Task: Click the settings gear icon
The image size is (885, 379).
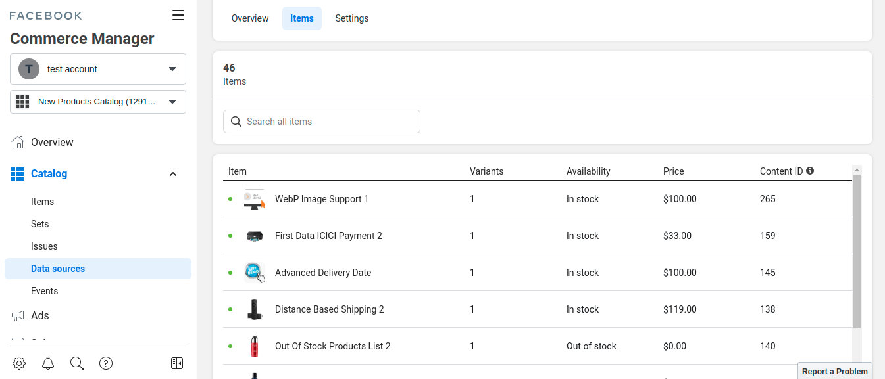Action: (x=19, y=363)
